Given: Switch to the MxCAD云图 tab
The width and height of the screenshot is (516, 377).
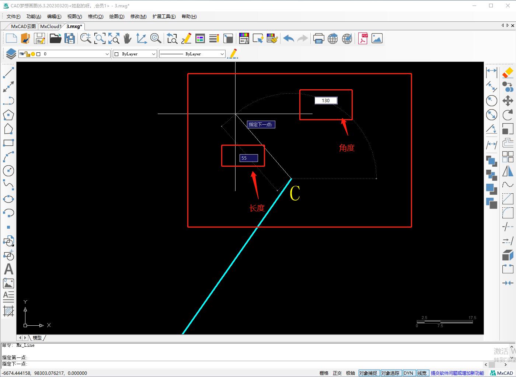Looking at the screenshot, I should click(x=23, y=27).
